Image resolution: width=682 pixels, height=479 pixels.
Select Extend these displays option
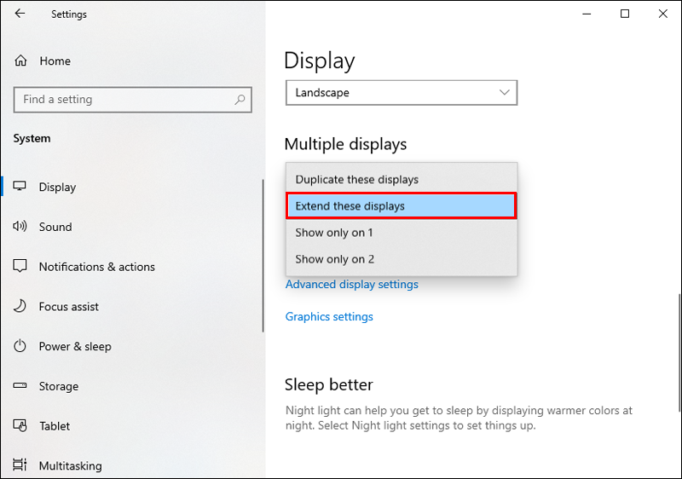(x=402, y=206)
